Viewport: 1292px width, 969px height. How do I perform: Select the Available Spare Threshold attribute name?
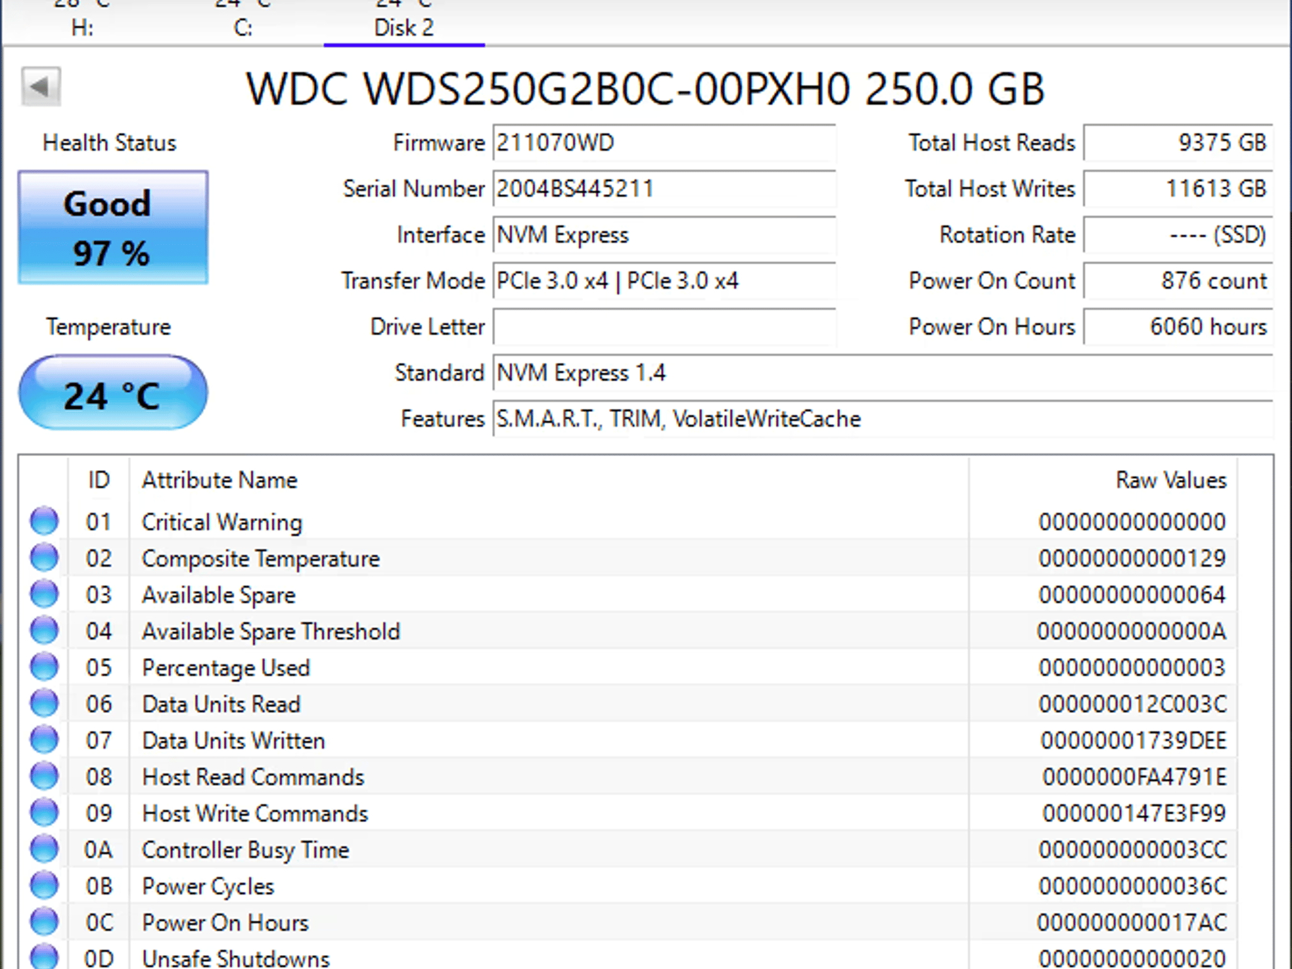click(271, 631)
